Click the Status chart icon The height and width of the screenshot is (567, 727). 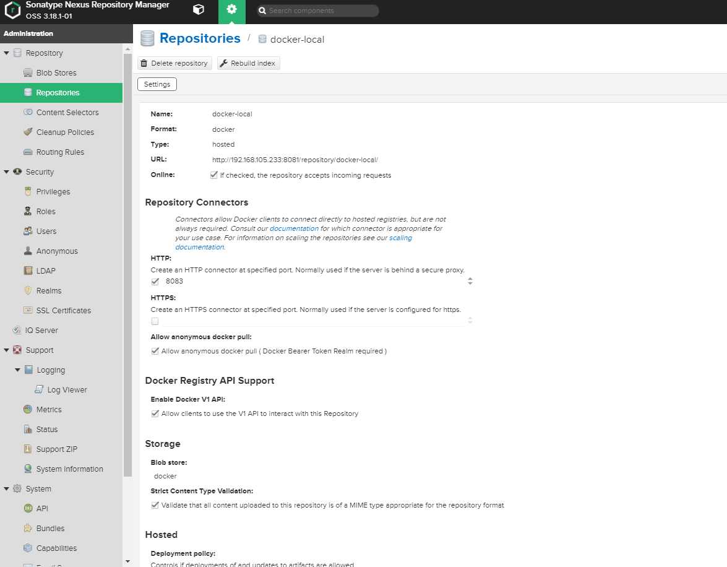(28, 429)
